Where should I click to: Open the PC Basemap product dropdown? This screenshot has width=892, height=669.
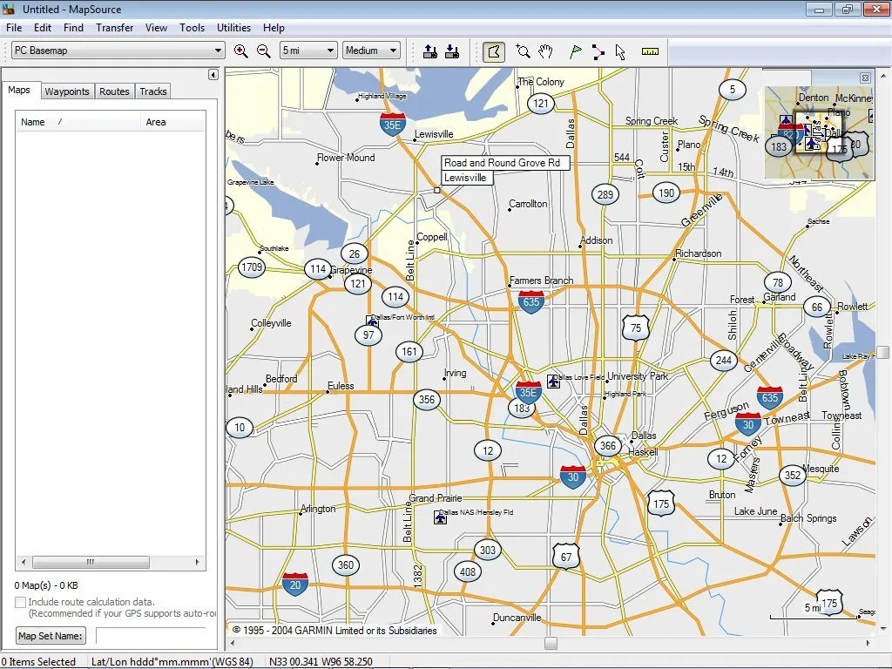coord(118,51)
